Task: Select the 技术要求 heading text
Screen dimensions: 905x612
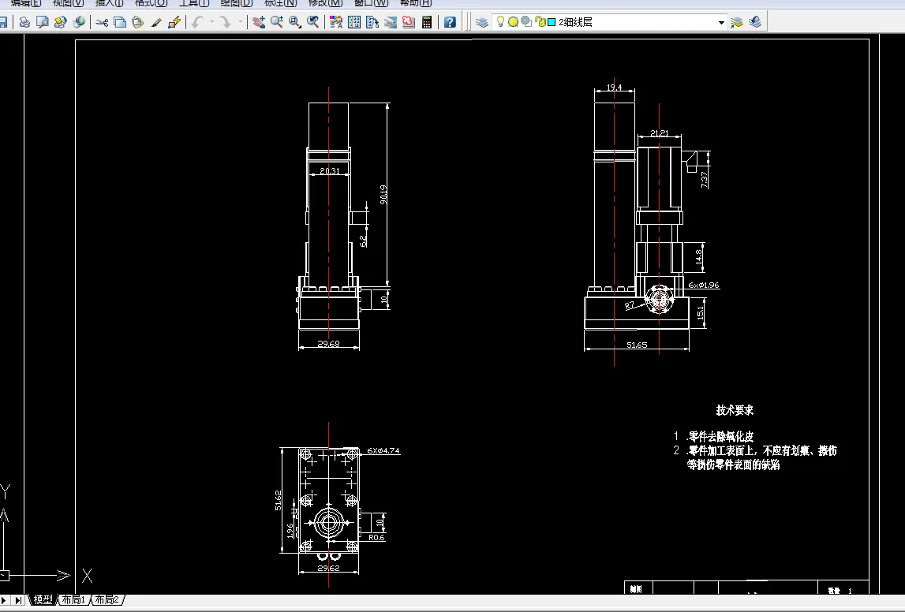Action: click(x=735, y=410)
